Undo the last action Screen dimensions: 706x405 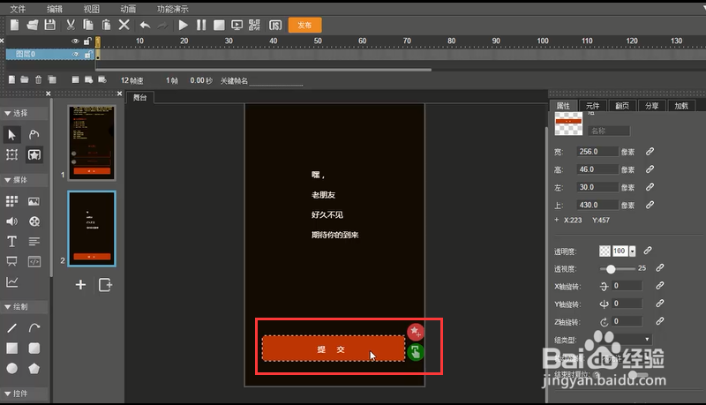click(145, 26)
